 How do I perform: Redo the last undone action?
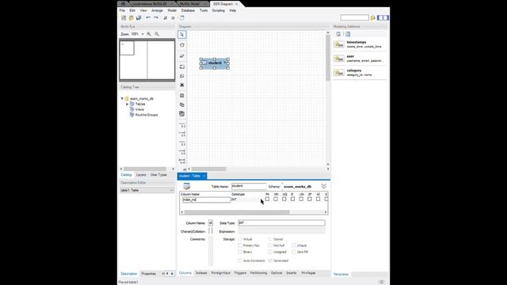[x=156, y=18]
